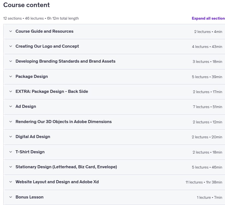Select EXTRA: Package Design - Back Side title
Viewport: 225px width, 205px height.
[x=52, y=91]
